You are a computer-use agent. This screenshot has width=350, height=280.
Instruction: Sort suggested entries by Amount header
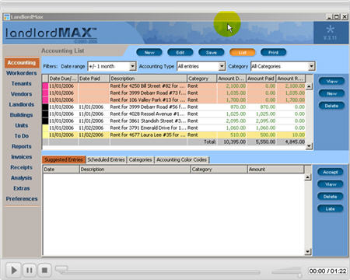[x=275, y=170]
